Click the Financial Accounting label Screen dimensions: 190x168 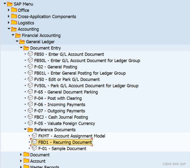click(x=41, y=35)
